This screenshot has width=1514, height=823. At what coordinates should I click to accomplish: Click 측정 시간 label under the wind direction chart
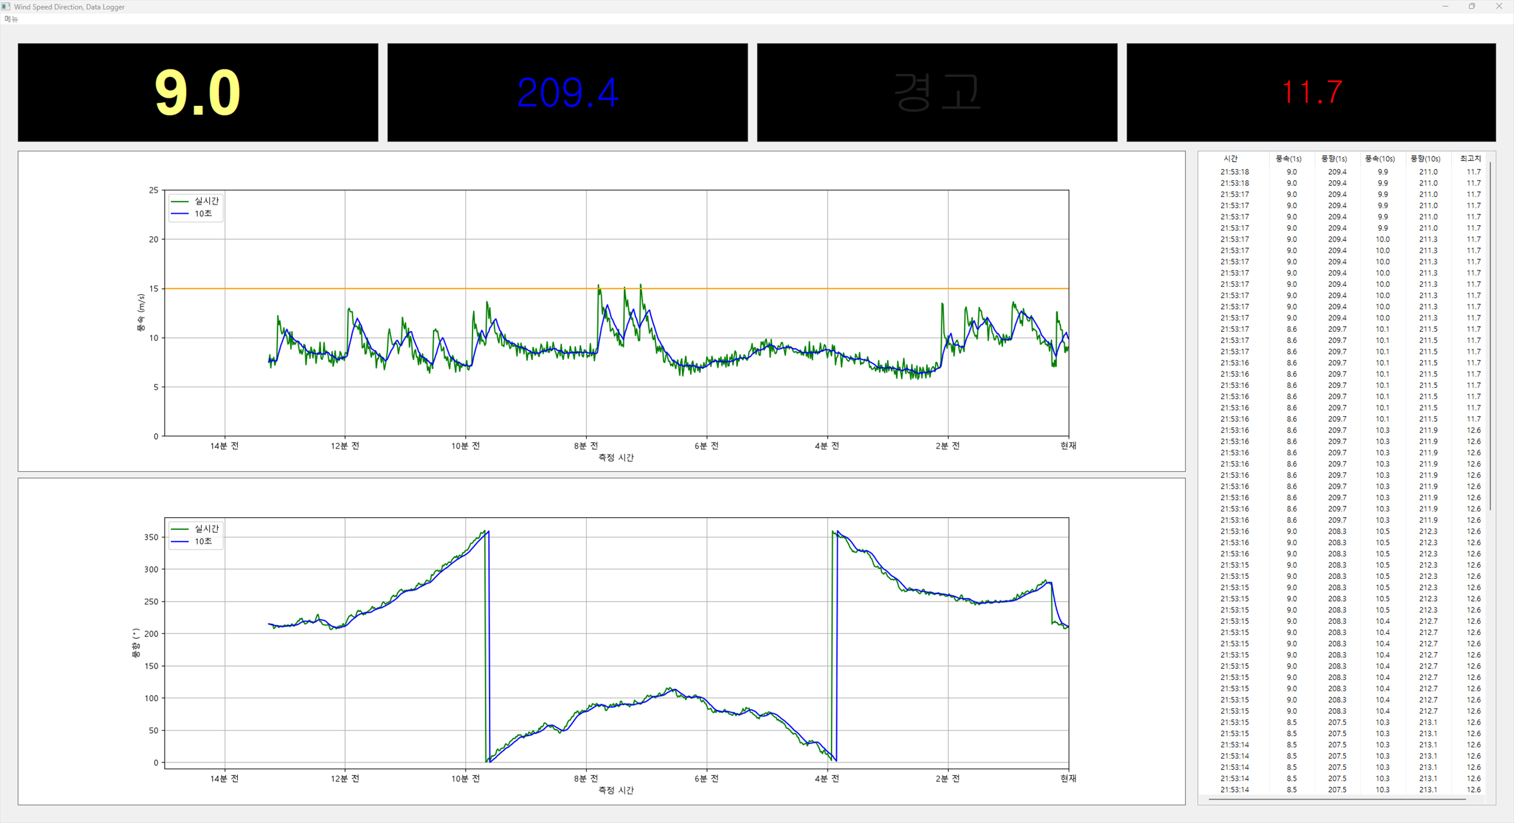[x=616, y=790]
